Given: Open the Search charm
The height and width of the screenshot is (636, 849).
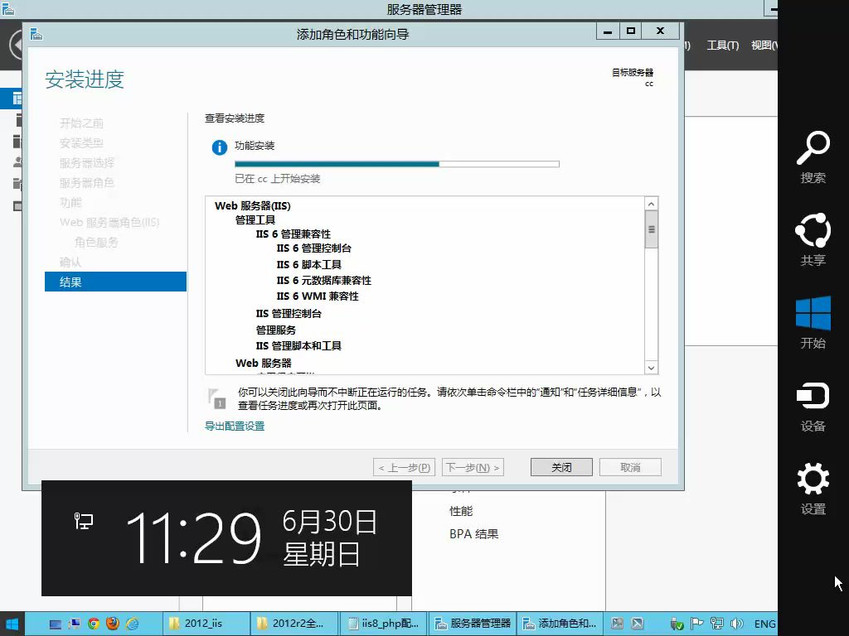Looking at the screenshot, I should (x=813, y=157).
